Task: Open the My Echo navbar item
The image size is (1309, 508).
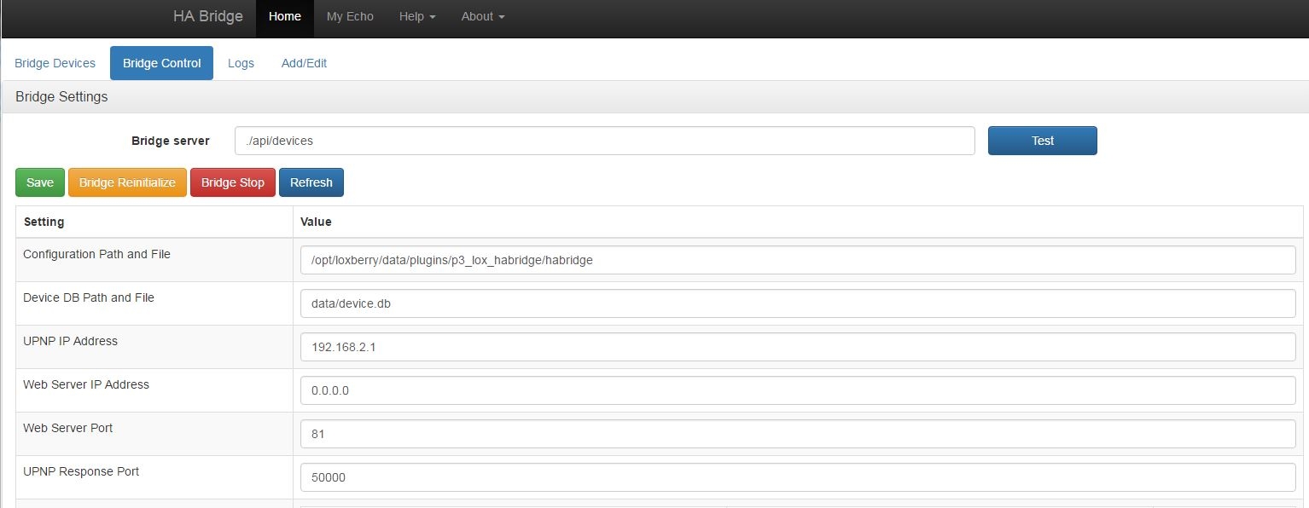Action: (x=350, y=16)
